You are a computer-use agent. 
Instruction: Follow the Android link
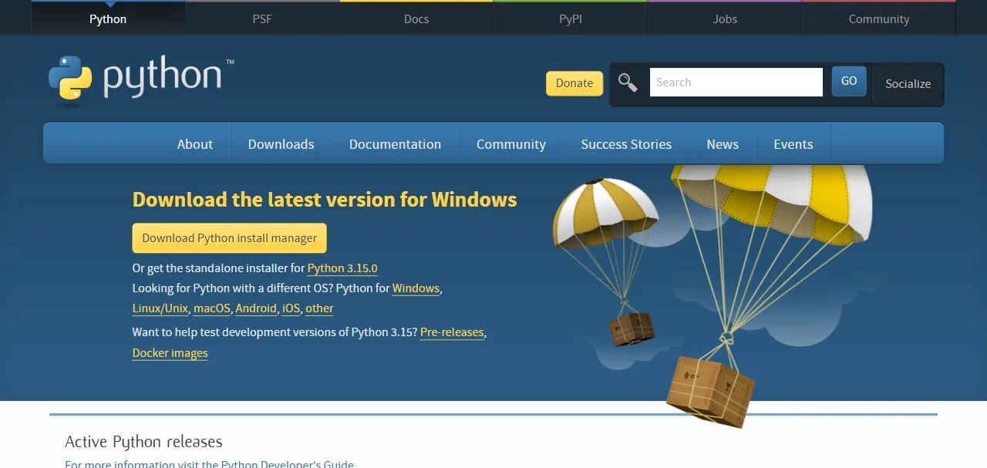(256, 308)
